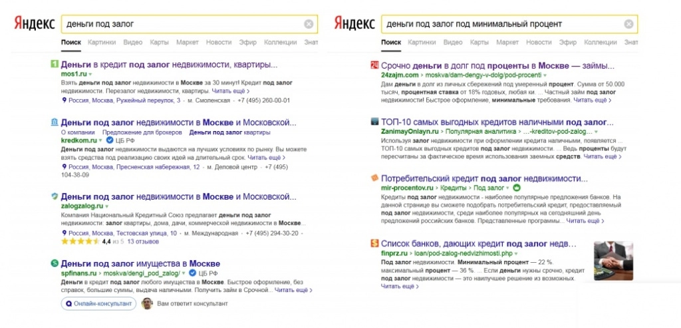The height and width of the screenshot is (328, 681).
Task: Click the map pin icon beside Тестовская улица address
Action: click(x=64, y=234)
